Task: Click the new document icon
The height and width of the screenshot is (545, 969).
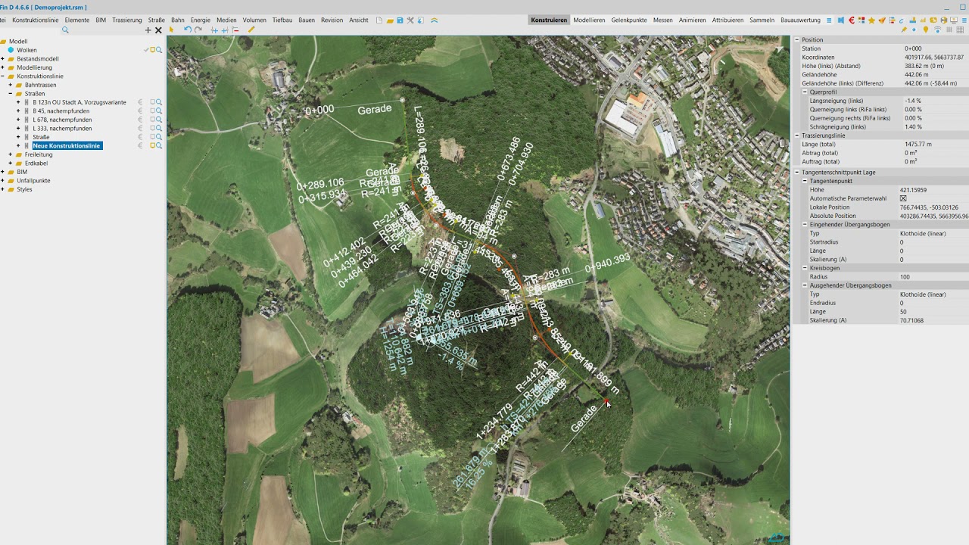Action: click(379, 20)
